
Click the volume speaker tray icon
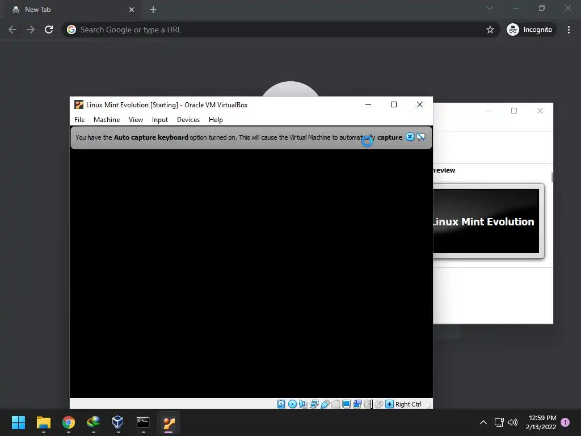tap(513, 422)
